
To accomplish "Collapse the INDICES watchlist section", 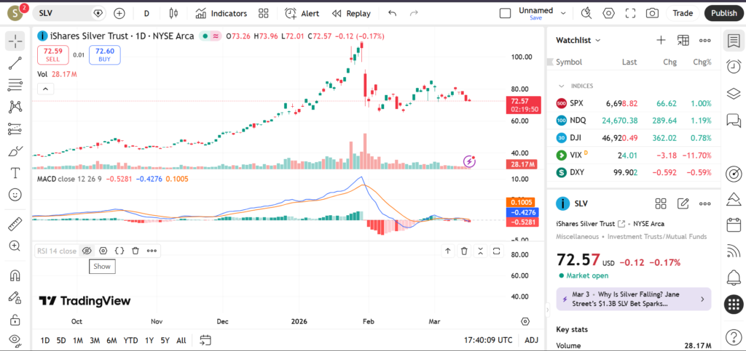I will point(561,86).
